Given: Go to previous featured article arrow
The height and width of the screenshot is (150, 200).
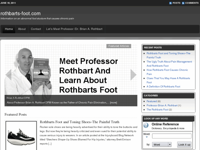Looking at the screenshot, I should point(9,75).
